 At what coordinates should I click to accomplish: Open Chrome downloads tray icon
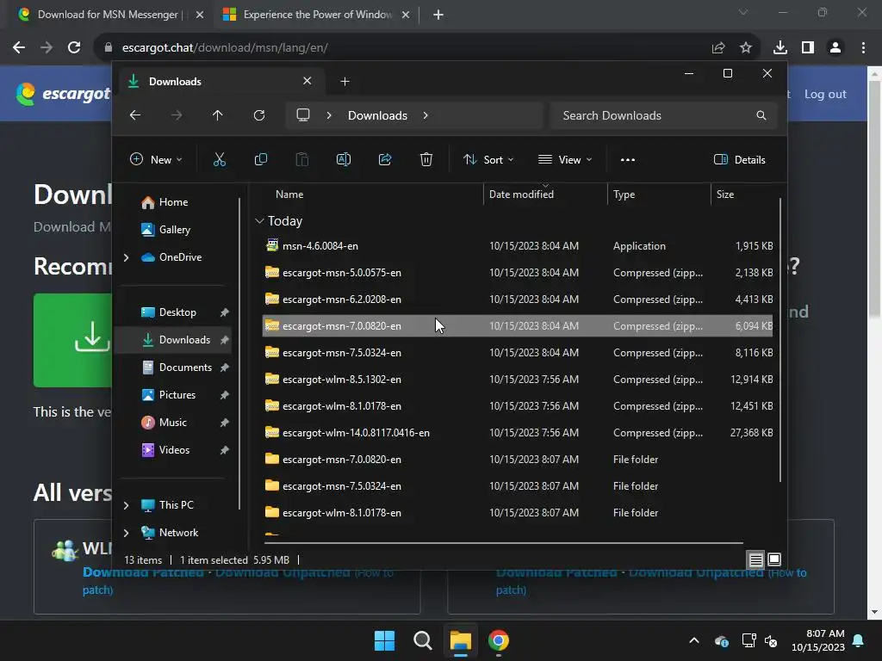pos(780,48)
